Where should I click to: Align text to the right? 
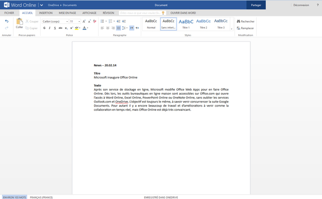tap(113, 28)
